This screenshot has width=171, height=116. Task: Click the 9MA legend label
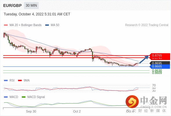point(27,80)
